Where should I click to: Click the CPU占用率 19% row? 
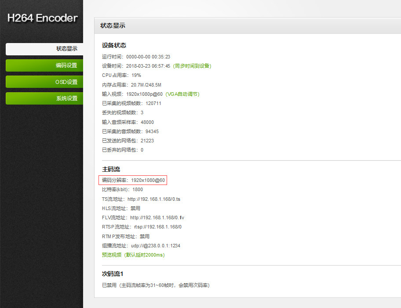[121, 75]
